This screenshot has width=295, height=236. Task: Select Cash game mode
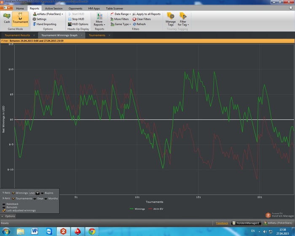7,19
